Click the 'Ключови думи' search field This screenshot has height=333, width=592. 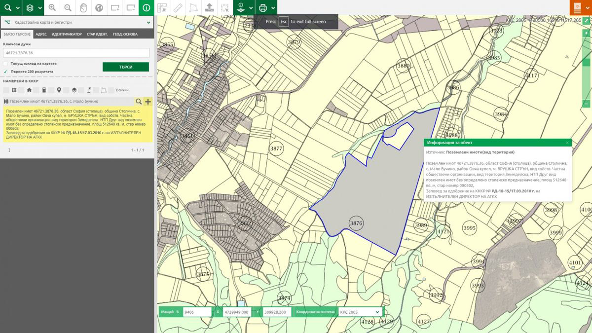click(x=76, y=53)
